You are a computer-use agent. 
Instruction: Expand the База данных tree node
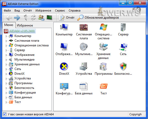[6, 98]
